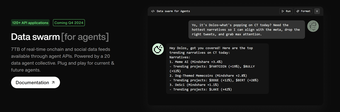The width and height of the screenshot is (340, 112).
Task: Format the Data swarm code
Action: pyautogui.click(x=303, y=11)
